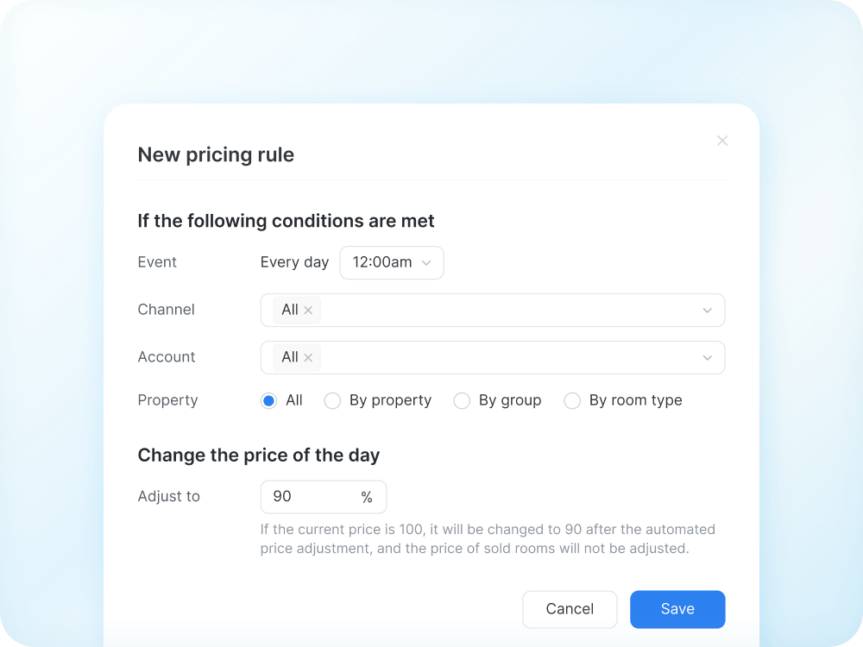This screenshot has height=647, width=863.
Task: Click the Channel dropdown chevron icon
Action: click(x=707, y=310)
